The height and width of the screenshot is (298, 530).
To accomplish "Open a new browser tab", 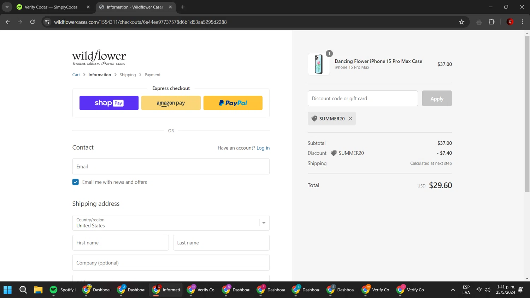I will click(183, 7).
